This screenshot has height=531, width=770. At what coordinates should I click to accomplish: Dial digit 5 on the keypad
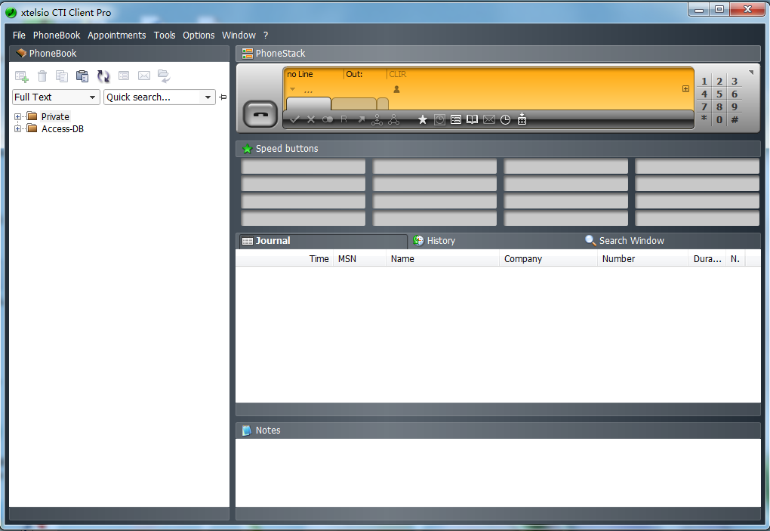point(719,94)
